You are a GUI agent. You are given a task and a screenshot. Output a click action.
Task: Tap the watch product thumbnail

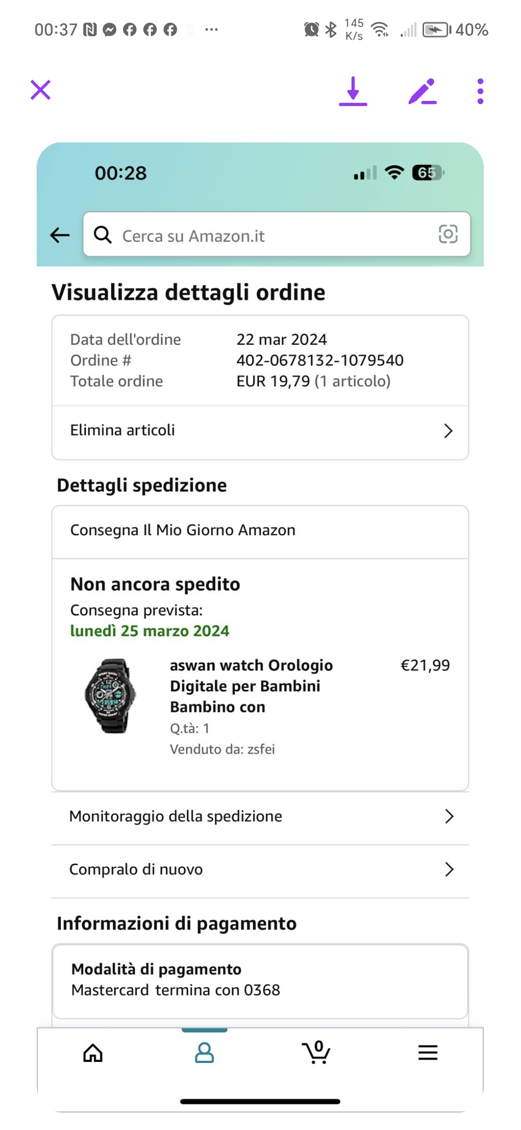point(110,696)
